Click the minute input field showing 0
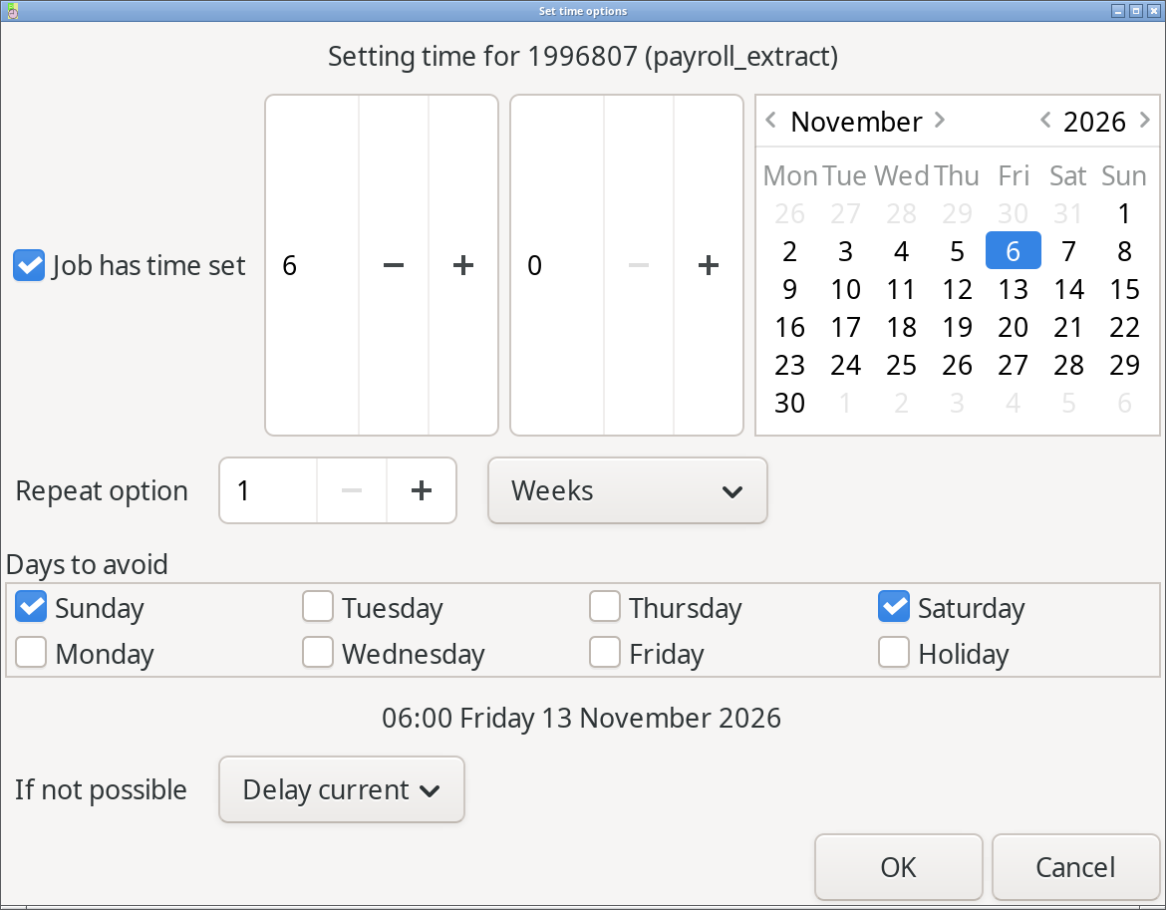 click(x=558, y=265)
